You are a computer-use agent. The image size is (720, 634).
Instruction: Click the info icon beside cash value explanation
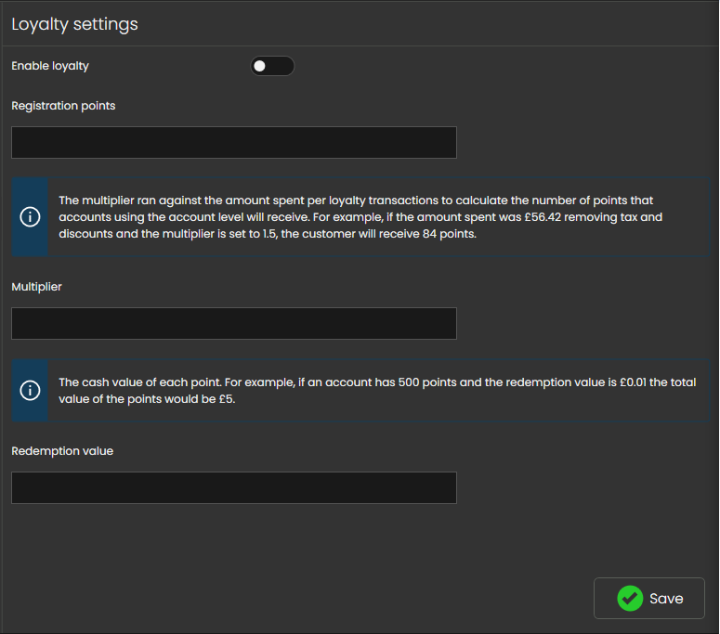[30, 390]
